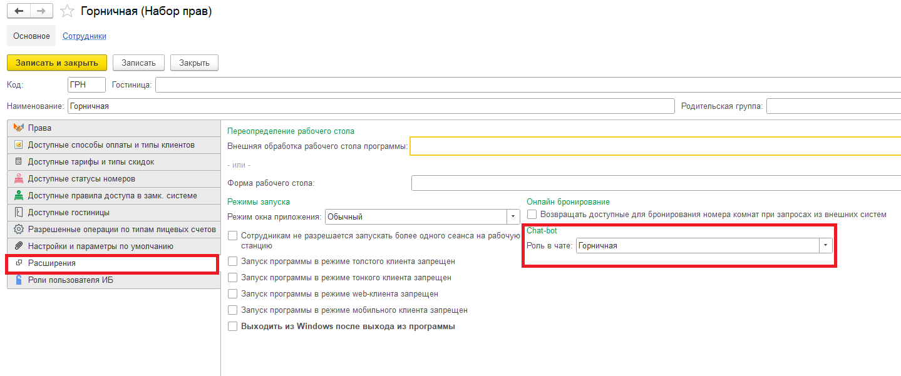The width and height of the screenshot is (901, 376).
Task: Switch to the Основное tab
Action: coord(31,36)
